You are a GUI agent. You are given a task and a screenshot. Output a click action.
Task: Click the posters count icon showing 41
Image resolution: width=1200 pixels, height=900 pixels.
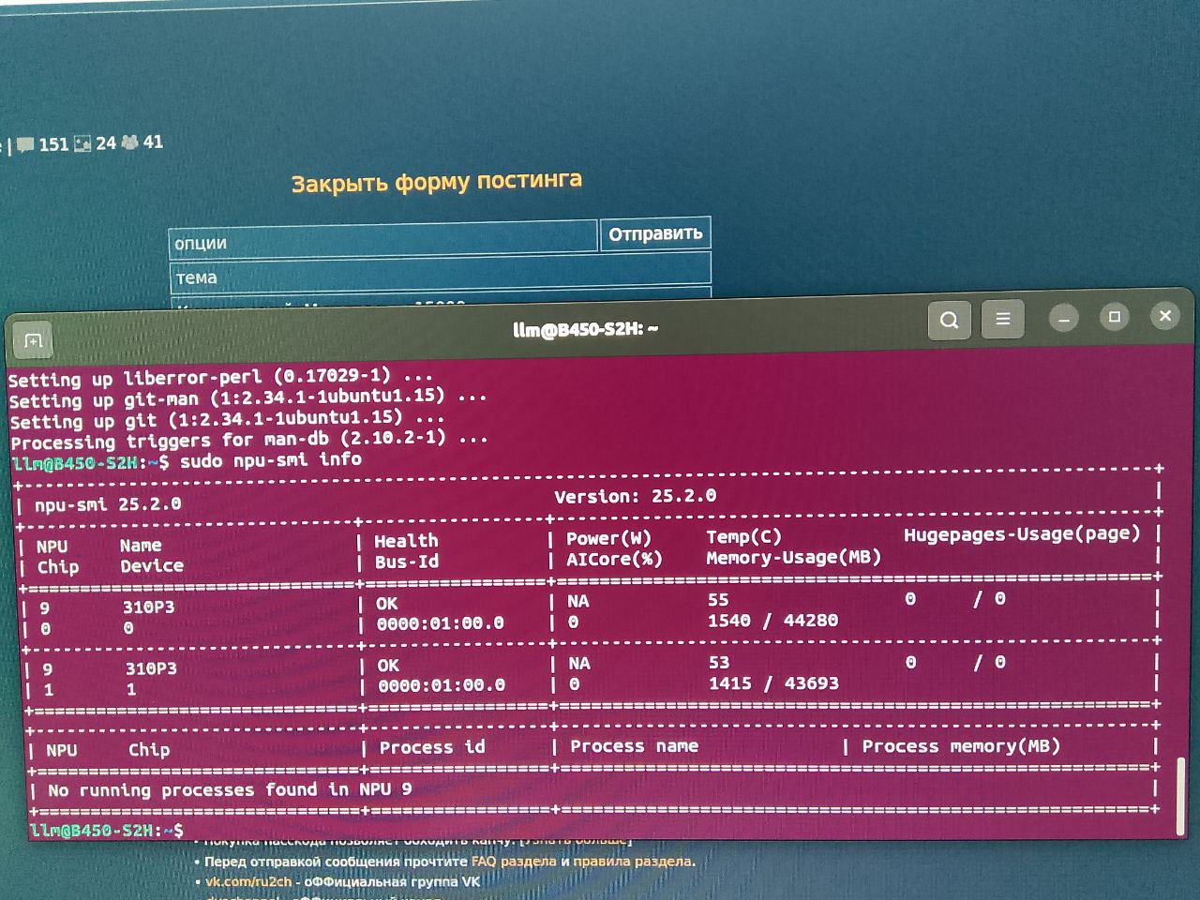pos(129,142)
